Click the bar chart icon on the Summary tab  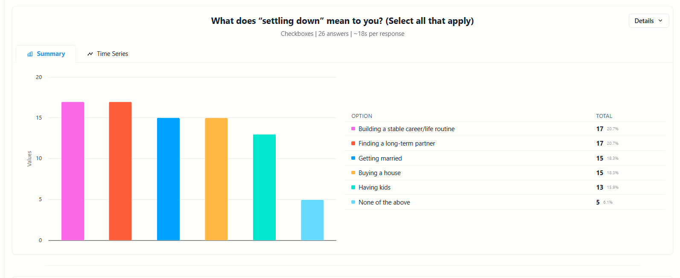coord(30,54)
